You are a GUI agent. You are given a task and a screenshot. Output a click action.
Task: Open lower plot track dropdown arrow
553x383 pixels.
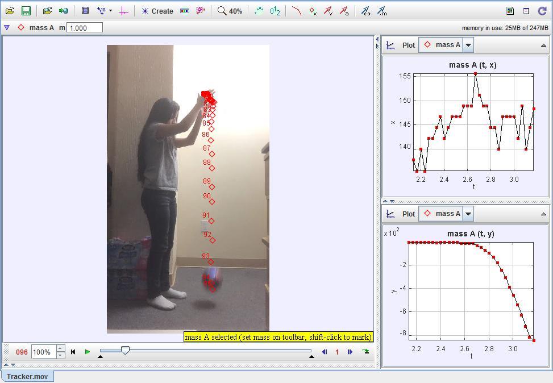(468, 214)
